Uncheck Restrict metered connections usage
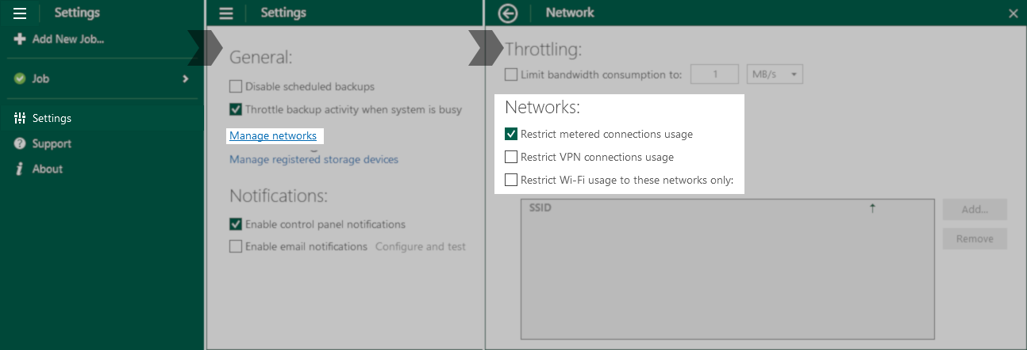The height and width of the screenshot is (350, 1027). [x=511, y=134]
